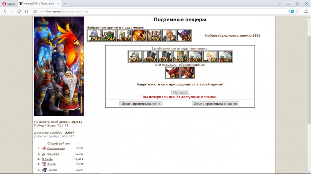Open Lacerta player profile
Image resolution: width=311 pixels, height=174 pixels.
click(53, 170)
